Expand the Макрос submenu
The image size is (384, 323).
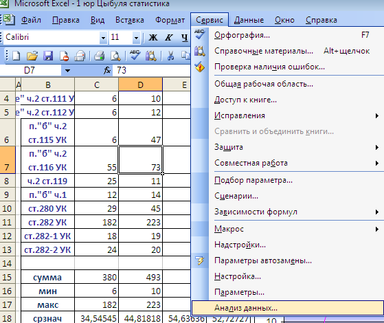pos(297,229)
